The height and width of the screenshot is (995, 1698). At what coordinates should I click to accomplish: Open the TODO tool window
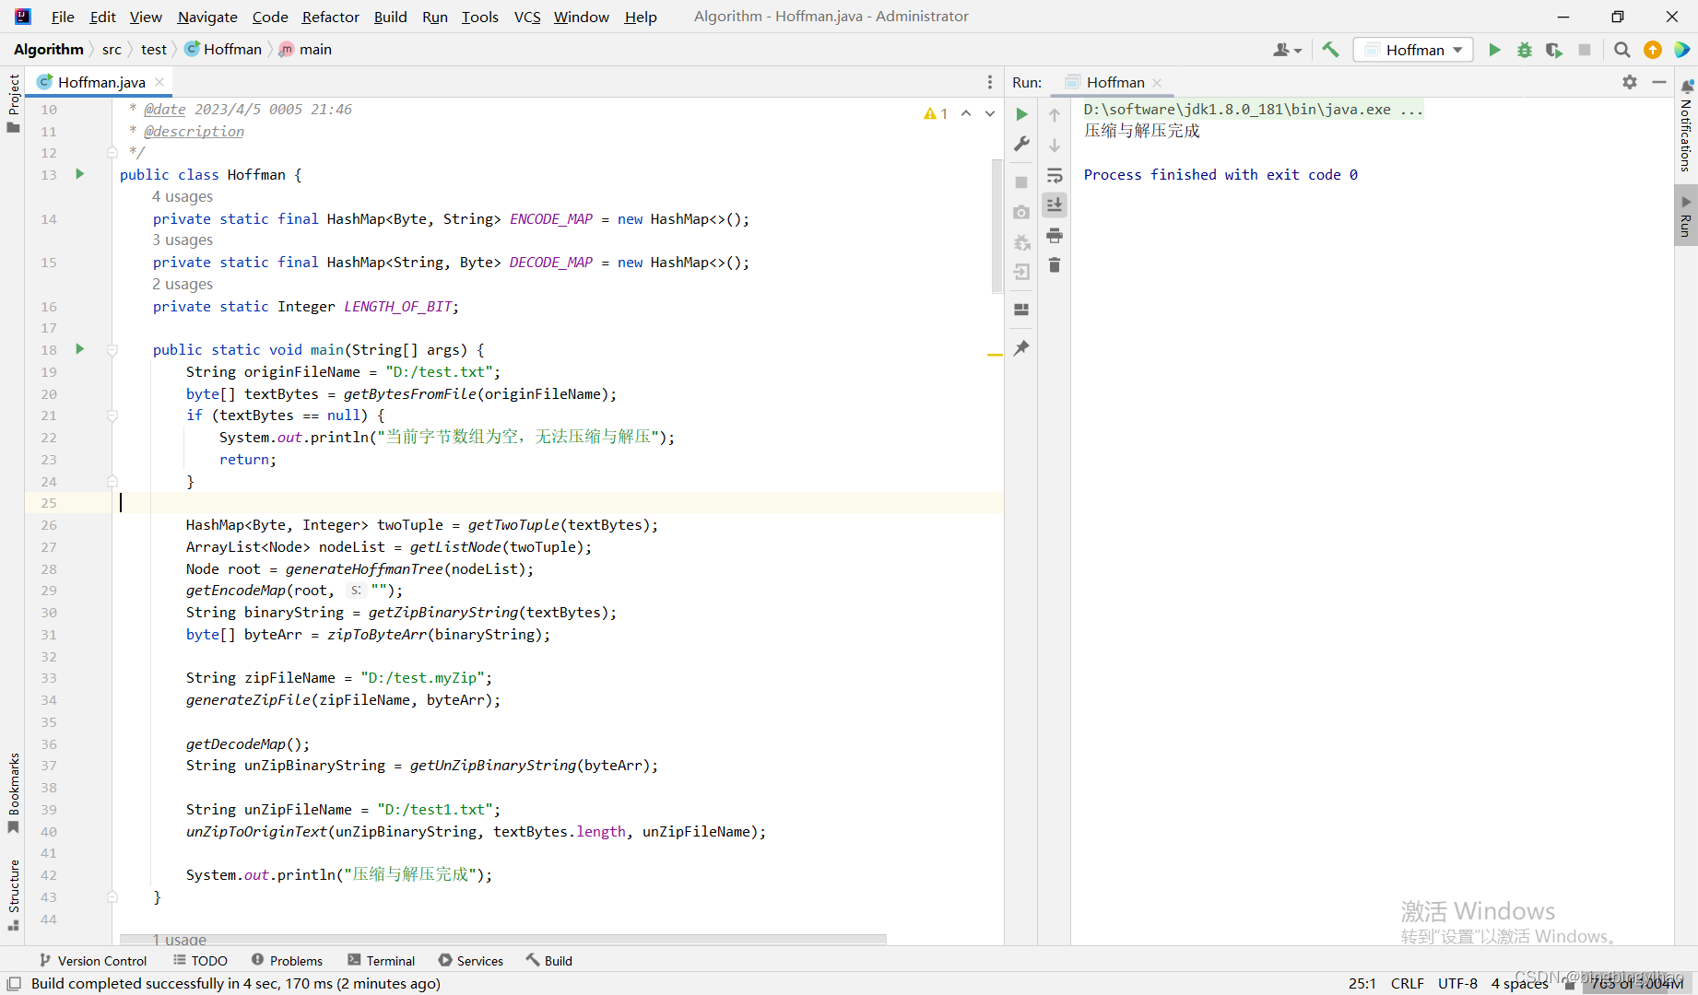200,960
